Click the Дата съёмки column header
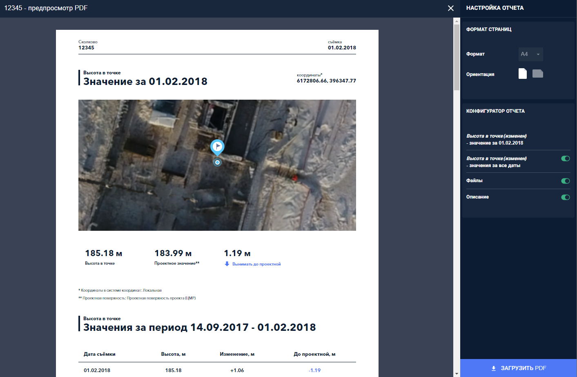 click(x=100, y=354)
